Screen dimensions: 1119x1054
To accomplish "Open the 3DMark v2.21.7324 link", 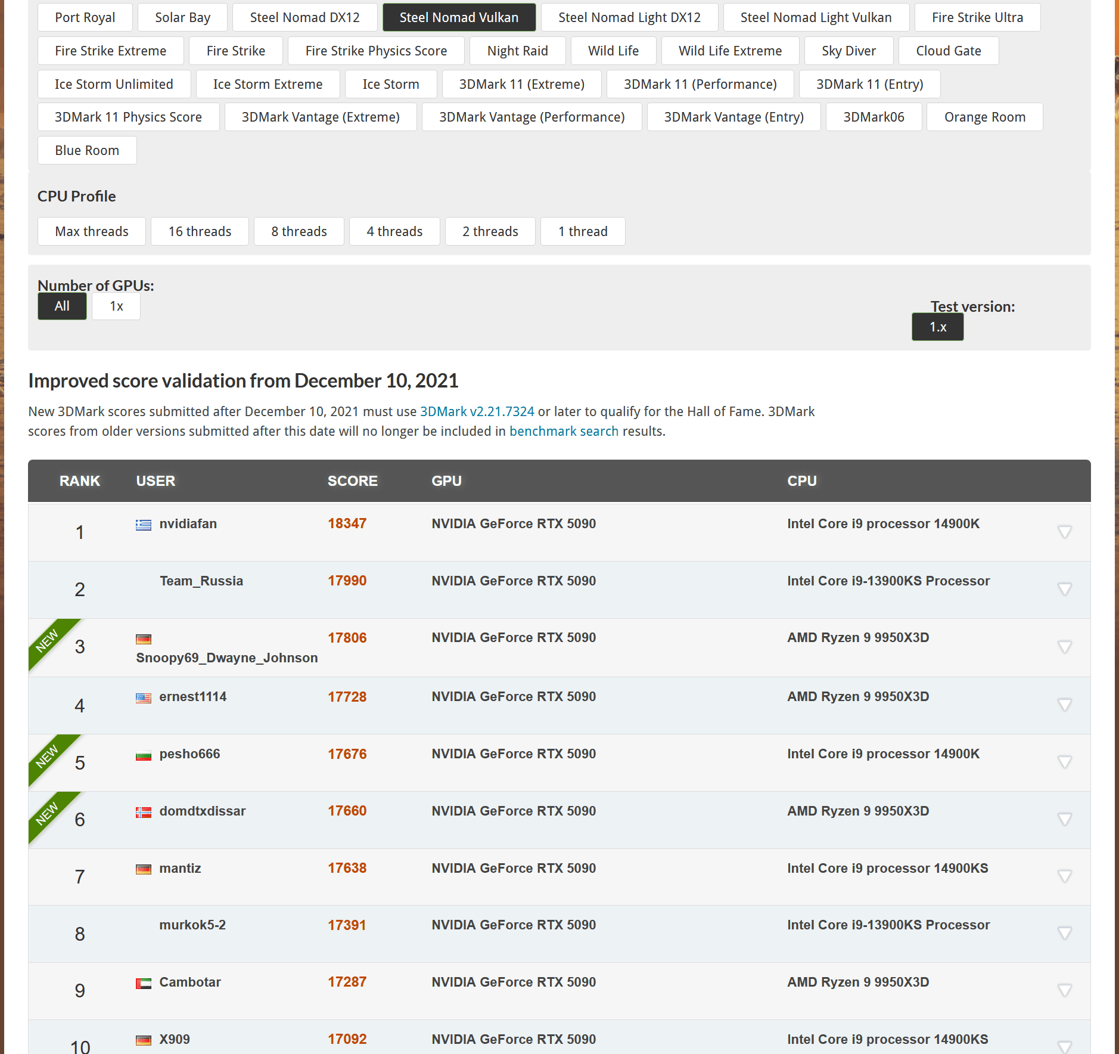I will [x=477, y=411].
